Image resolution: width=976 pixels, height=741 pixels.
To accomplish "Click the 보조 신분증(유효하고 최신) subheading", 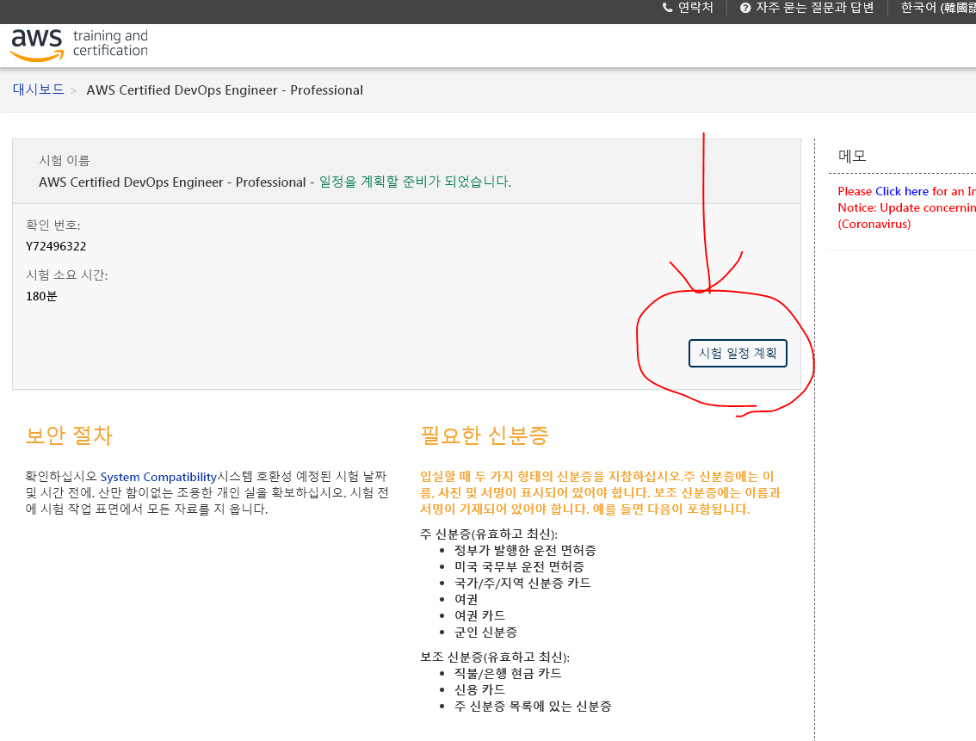I will (x=495, y=657).
